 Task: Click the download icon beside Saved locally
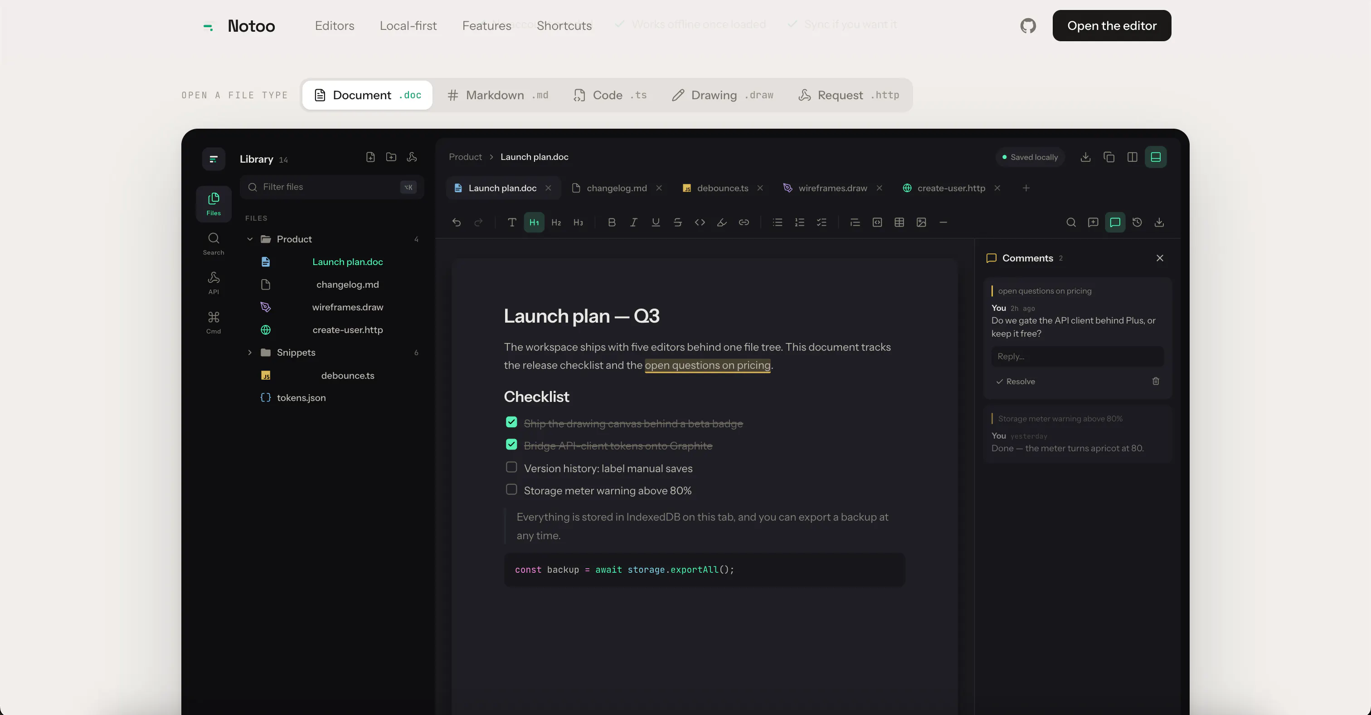1086,157
